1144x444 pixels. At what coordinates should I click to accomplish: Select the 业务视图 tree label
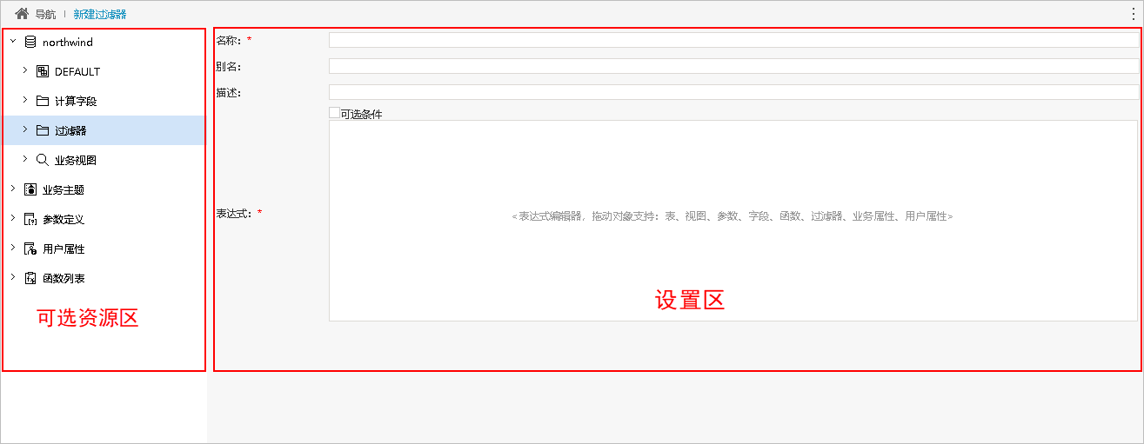click(76, 160)
